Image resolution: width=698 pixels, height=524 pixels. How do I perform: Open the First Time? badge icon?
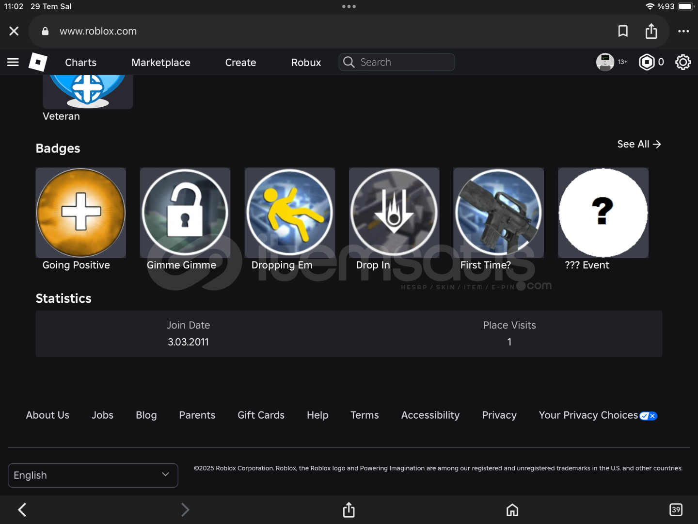tap(498, 213)
